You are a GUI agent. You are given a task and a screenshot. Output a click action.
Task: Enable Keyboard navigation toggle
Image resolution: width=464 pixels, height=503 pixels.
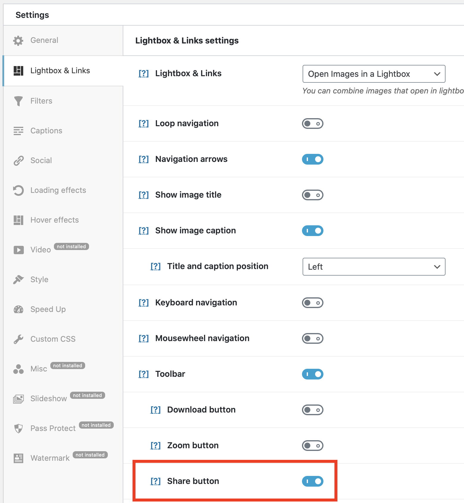click(313, 303)
